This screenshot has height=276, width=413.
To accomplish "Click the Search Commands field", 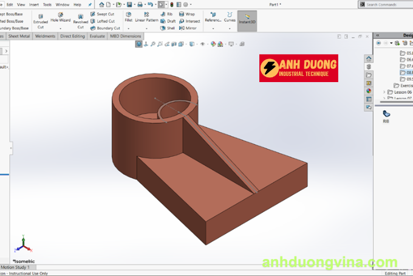I will [386, 4].
